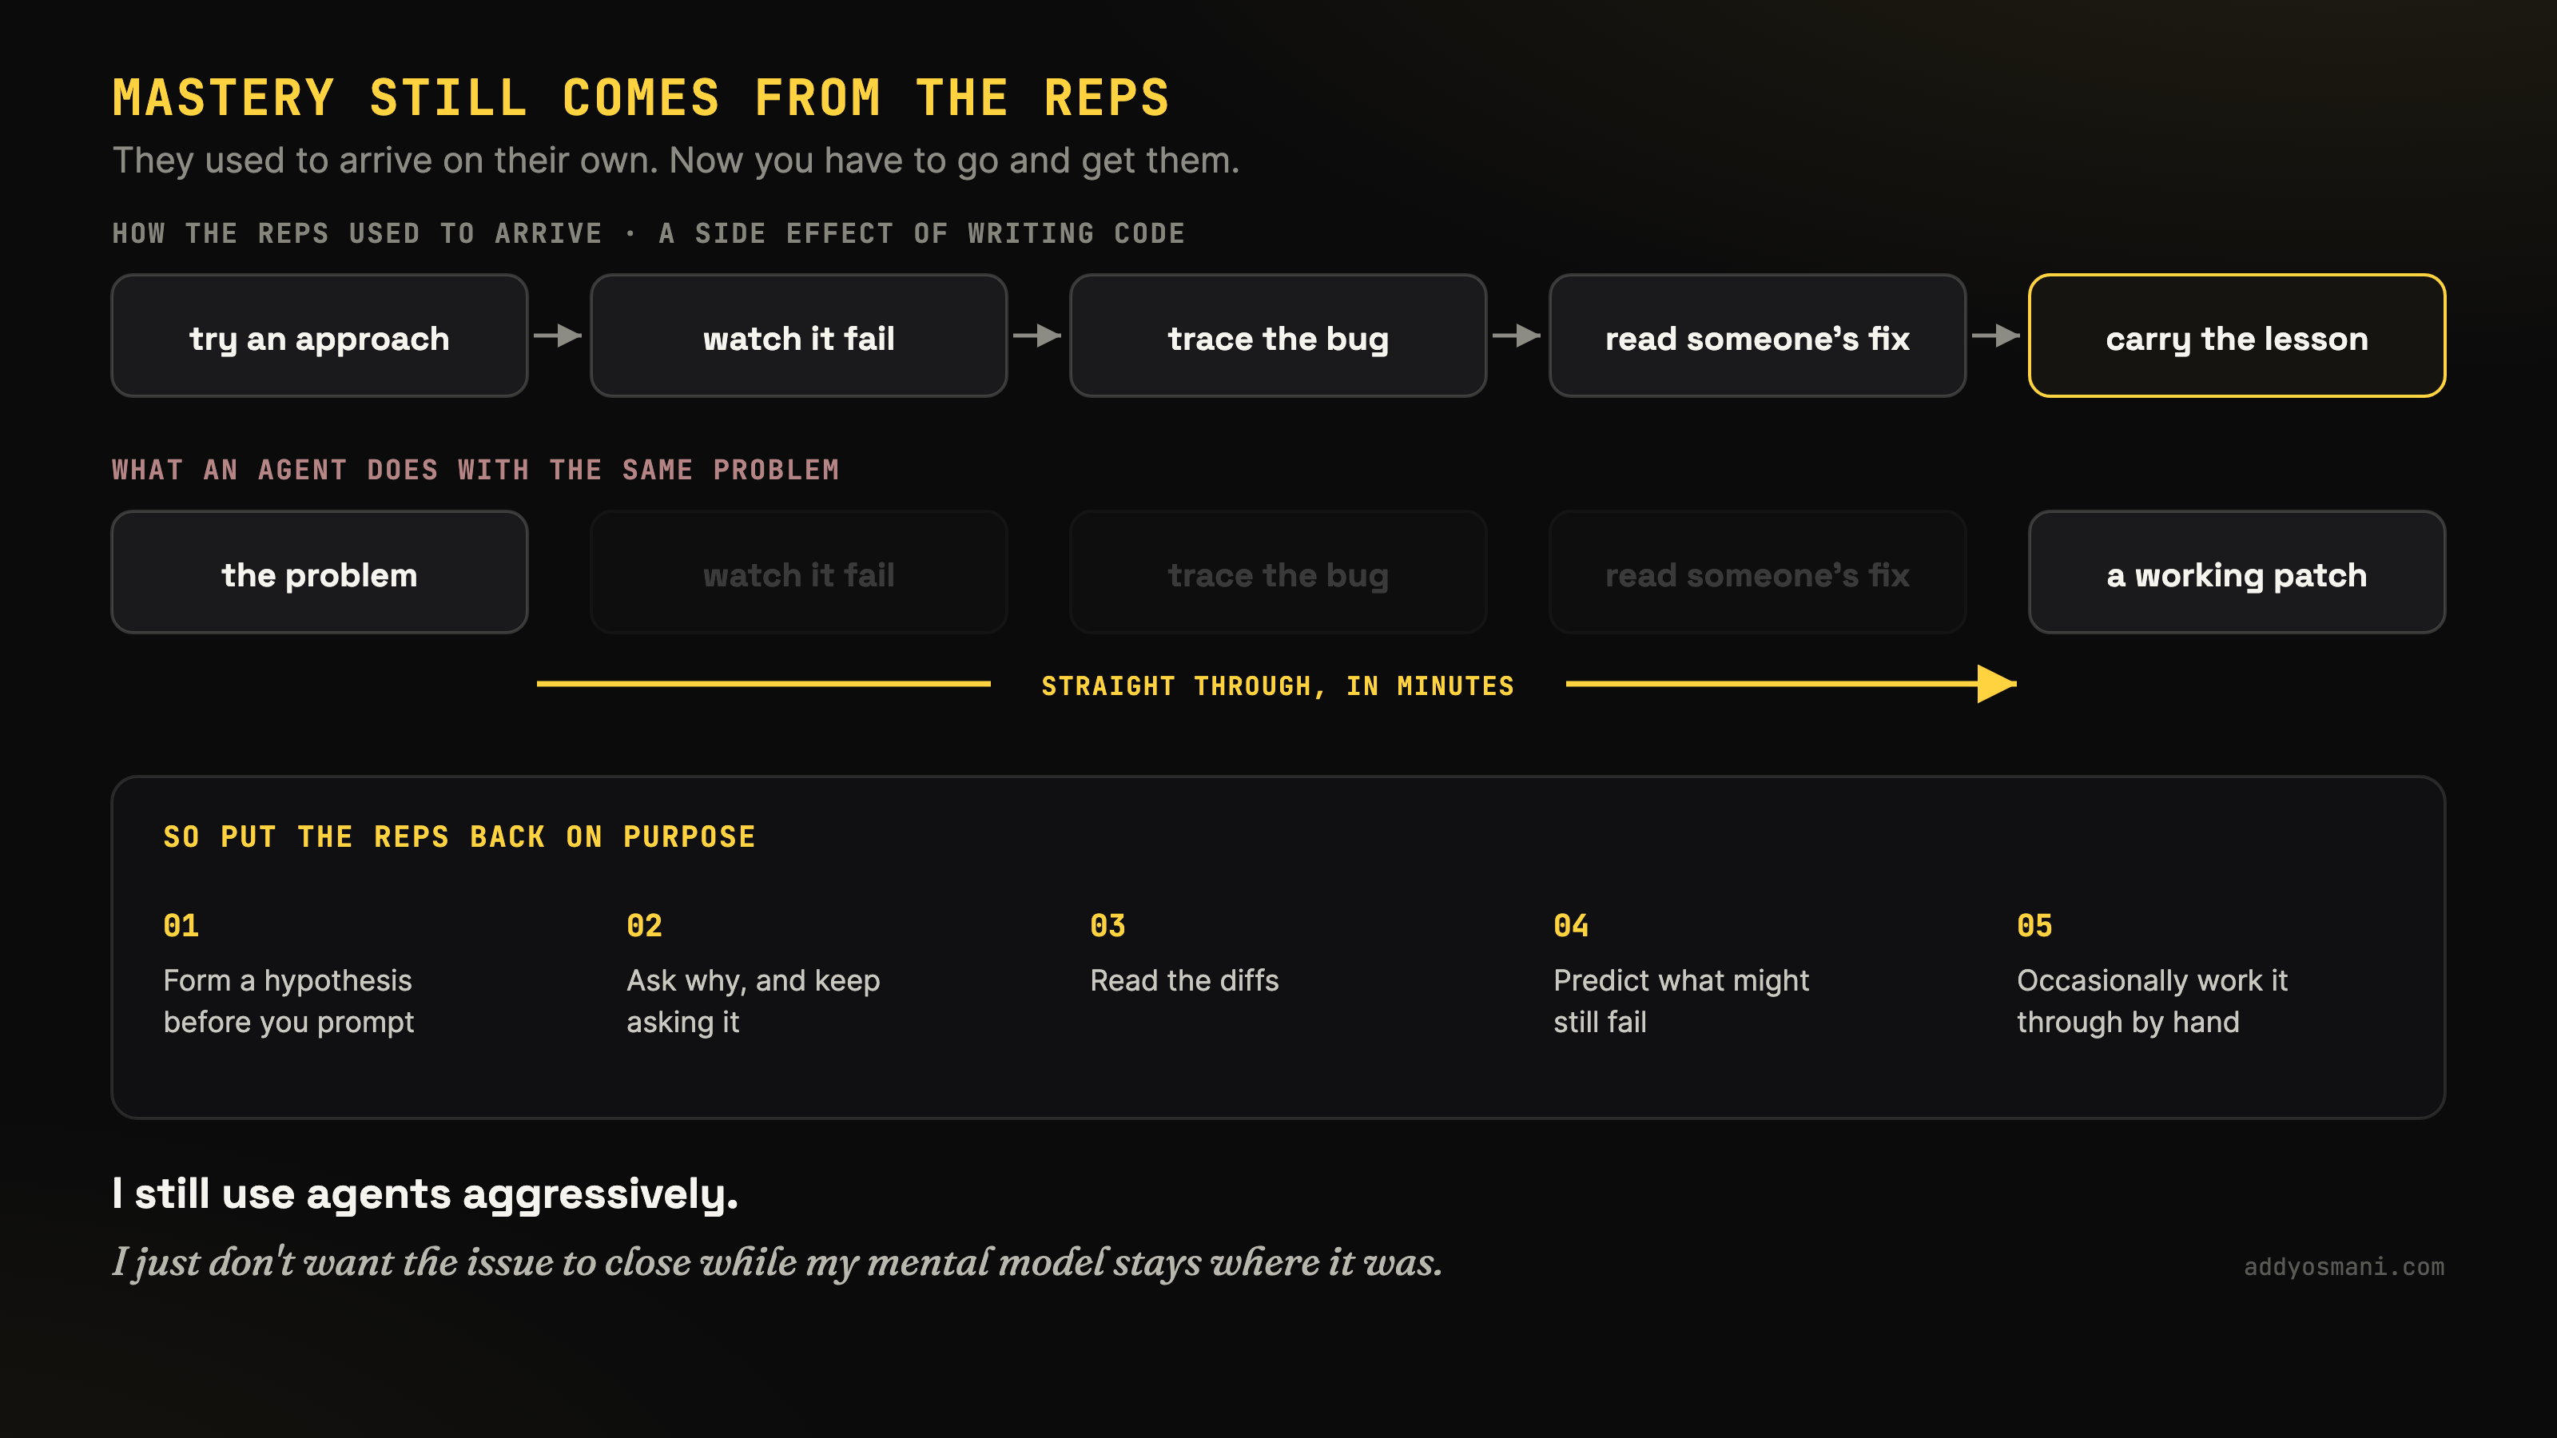This screenshot has width=2557, height=1438.
Task: Open the addyosmani.com link
Action: click(x=2344, y=1266)
